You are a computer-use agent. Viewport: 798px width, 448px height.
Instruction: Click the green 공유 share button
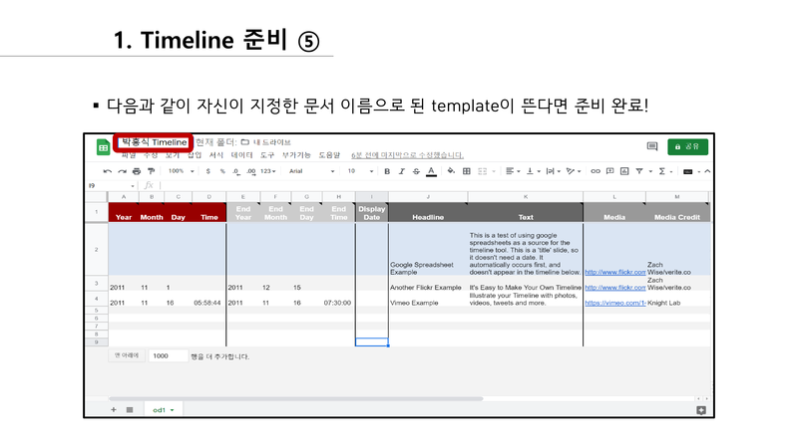687,146
